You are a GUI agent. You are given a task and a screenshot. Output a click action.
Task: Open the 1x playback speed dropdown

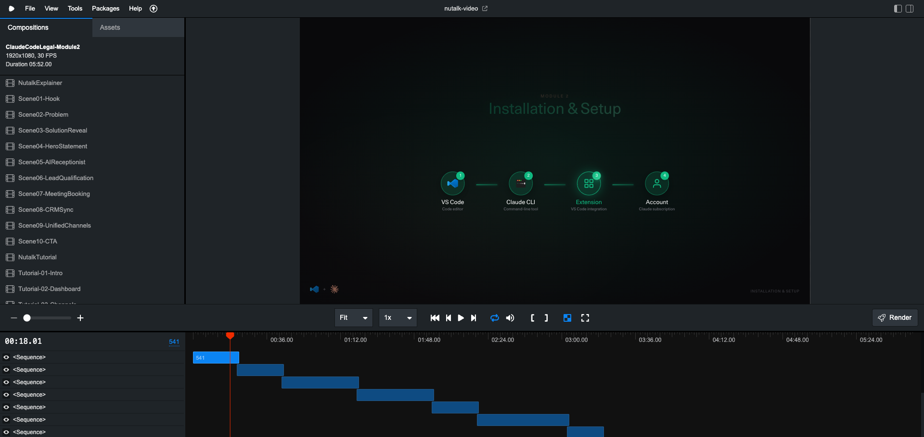tap(398, 318)
